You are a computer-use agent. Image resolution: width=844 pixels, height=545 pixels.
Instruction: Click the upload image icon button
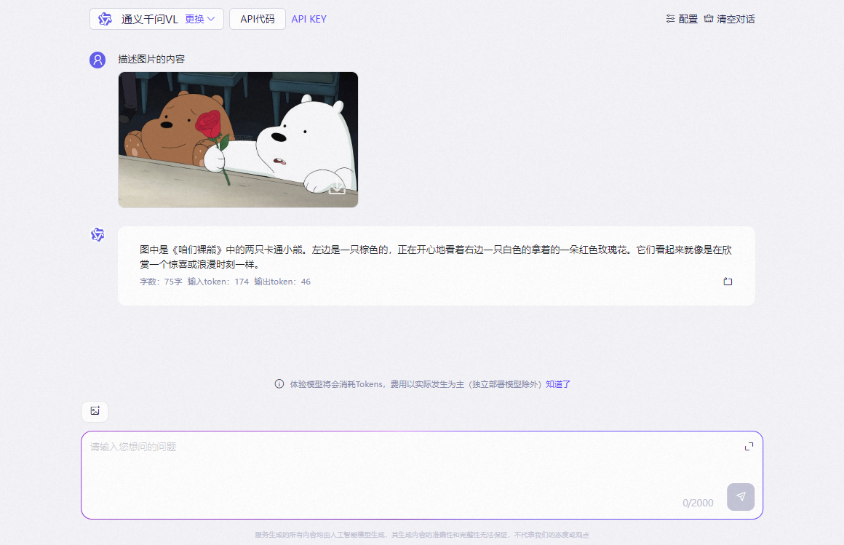pyautogui.click(x=95, y=411)
